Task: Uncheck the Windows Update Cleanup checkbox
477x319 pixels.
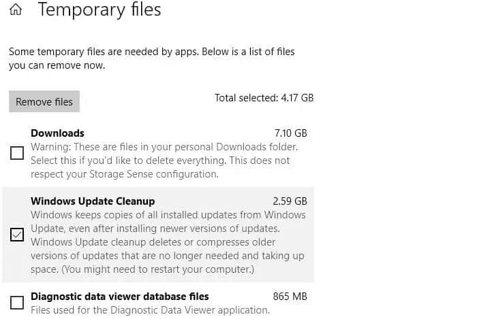Action: [17, 235]
